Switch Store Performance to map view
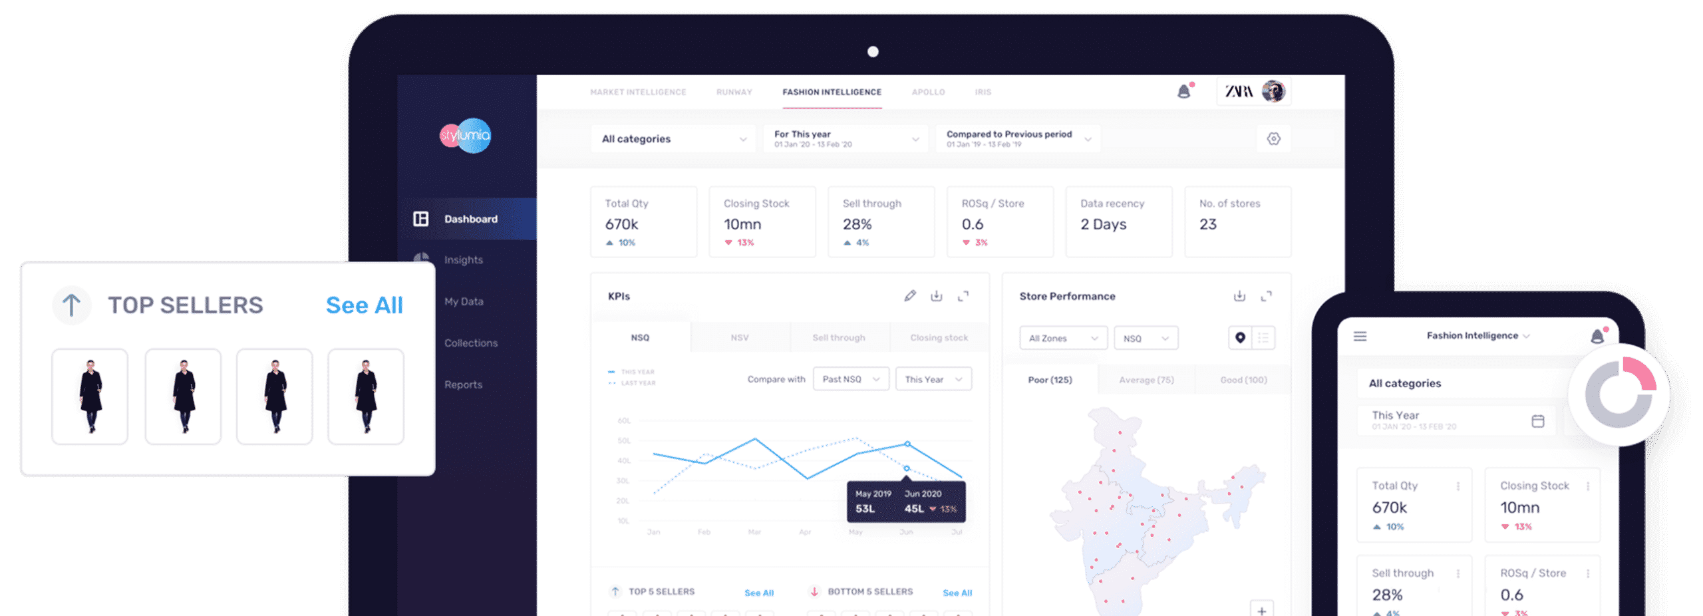The width and height of the screenshot is (1703, 616). click(1240, 338)
